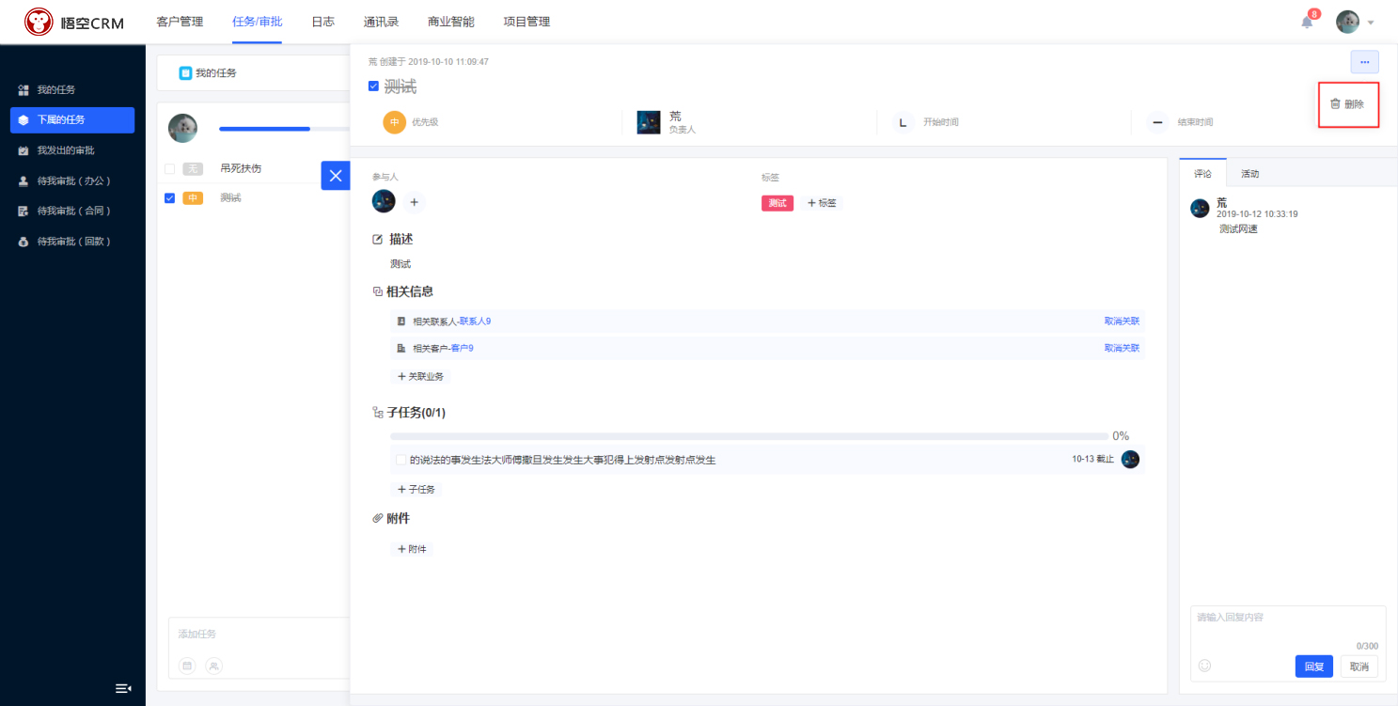Viewport: 1398px width, 706px height.
Task: Click 取消关联 for 联系人9
Action: (1122, 322)
